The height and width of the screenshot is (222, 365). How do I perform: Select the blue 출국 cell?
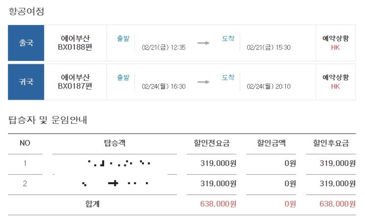tap(26, 43)
